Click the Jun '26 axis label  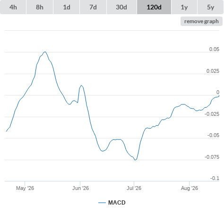[80, 188]
